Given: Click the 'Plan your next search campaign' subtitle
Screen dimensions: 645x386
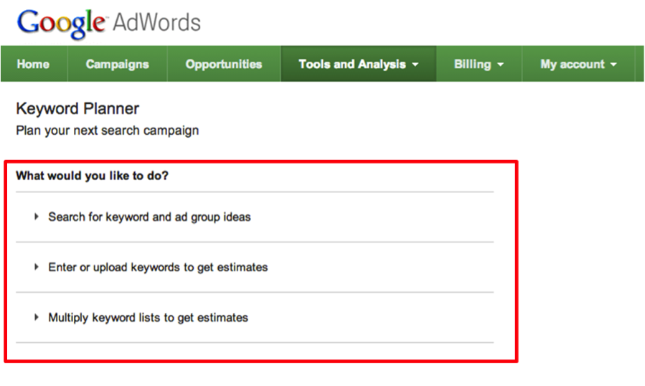Looking at the screenshot, I should (x=107, y=131).
